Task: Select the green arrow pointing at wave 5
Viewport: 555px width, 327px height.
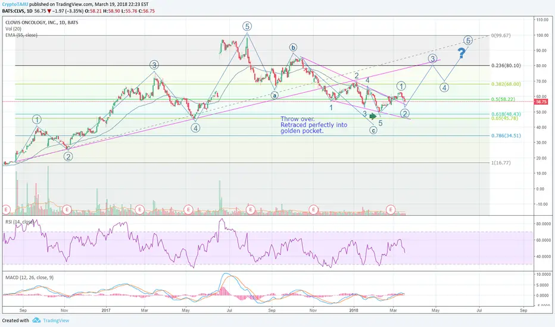Action: [x=373, y=116]
